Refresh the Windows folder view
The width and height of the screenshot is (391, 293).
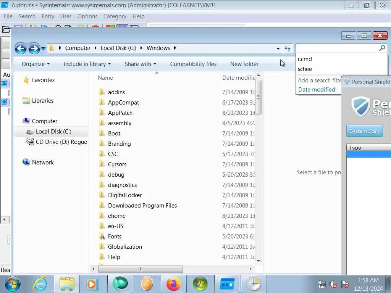pyautogui.click(x=288, y=48)
